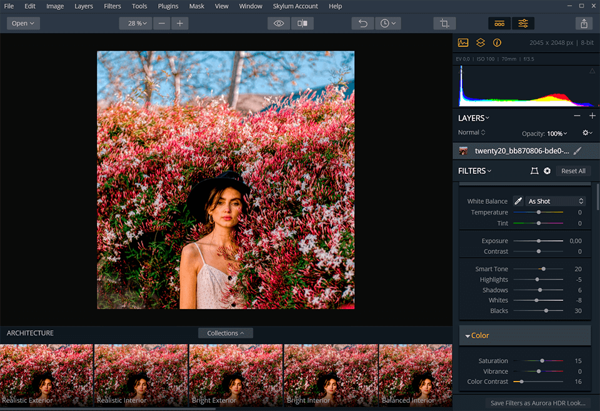Image resolution: width=600 pixels, height=411 pixels.
Task: Open the info panel icon
Action: (x=497, y=43)
